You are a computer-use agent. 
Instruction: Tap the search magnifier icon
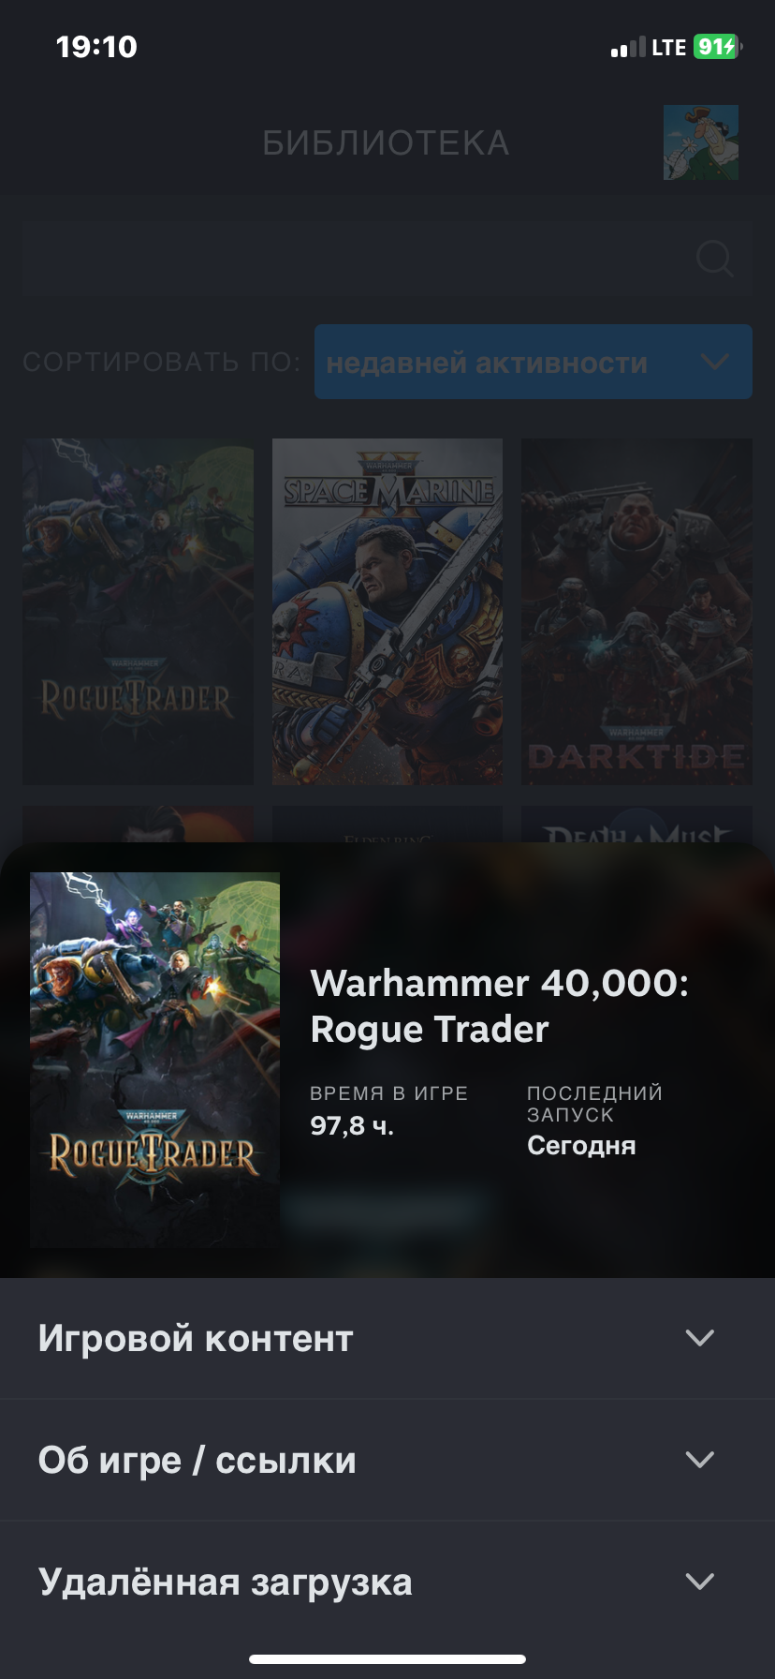[715, 260]
